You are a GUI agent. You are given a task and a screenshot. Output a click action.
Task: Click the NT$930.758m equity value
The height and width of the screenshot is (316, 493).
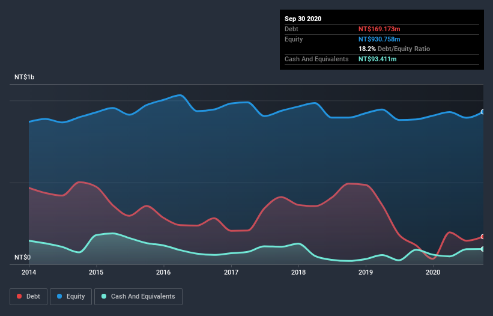(379, 39)
